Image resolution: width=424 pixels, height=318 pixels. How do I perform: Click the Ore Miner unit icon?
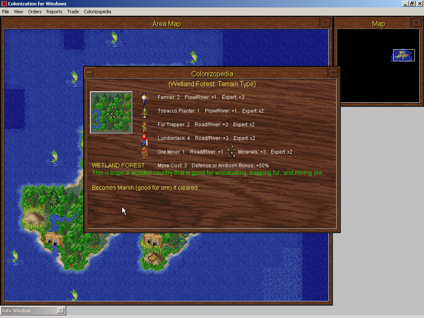click(x=145, y=153)
